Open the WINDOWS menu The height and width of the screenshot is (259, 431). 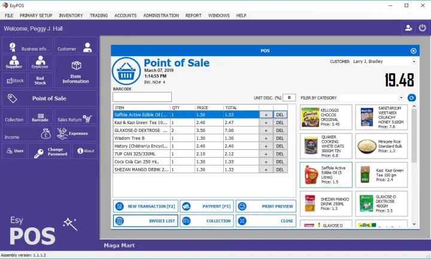tap(219, 16)
